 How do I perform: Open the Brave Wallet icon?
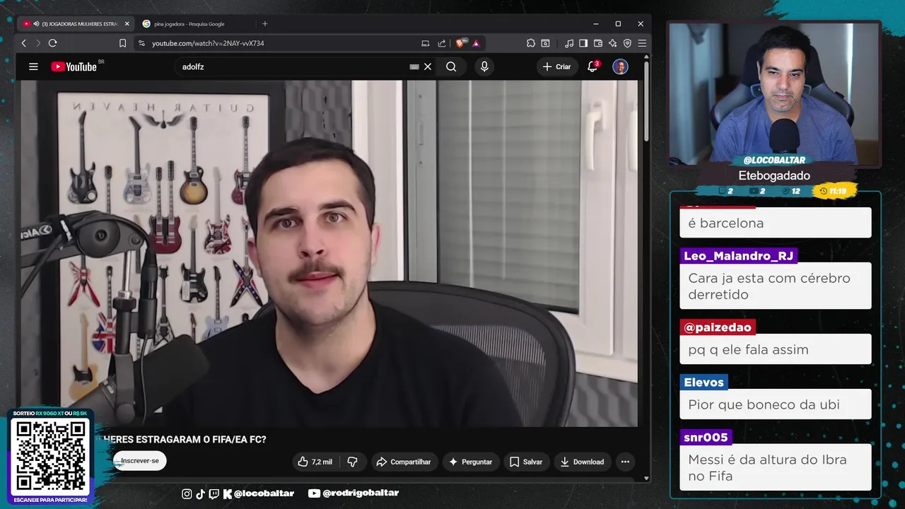tap(598, 43)
